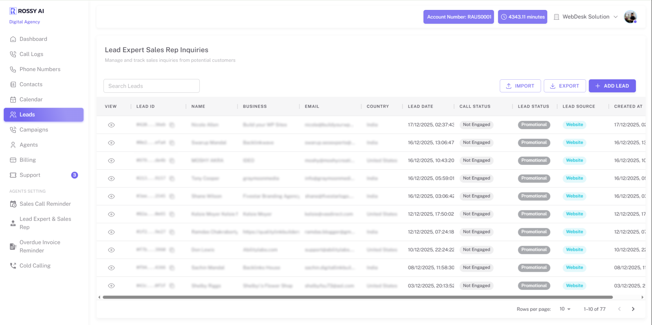Click the user avatar in header
Viewport: 652px width, 325px height.
(630, 17)
